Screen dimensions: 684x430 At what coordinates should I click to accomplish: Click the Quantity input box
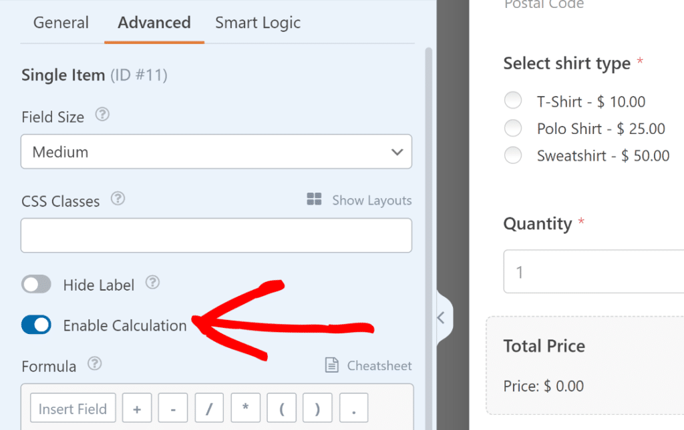tap(594, 271)
